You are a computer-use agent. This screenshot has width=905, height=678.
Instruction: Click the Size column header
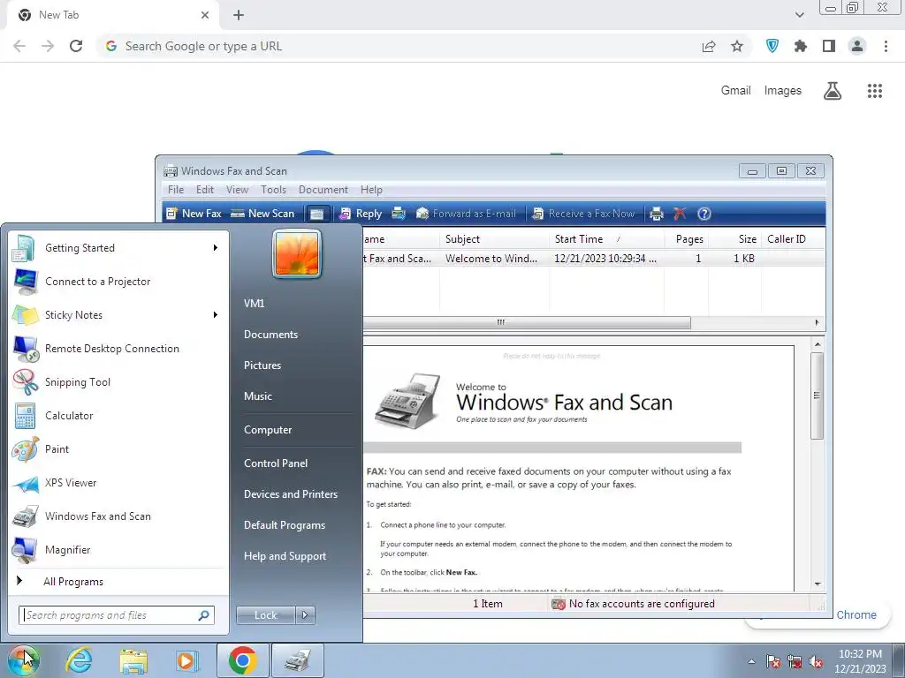coord(734,238)
